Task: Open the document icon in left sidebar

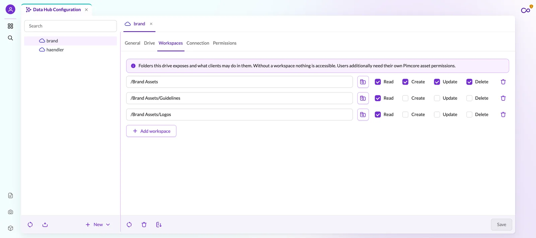Action: [x=10, y=195]
